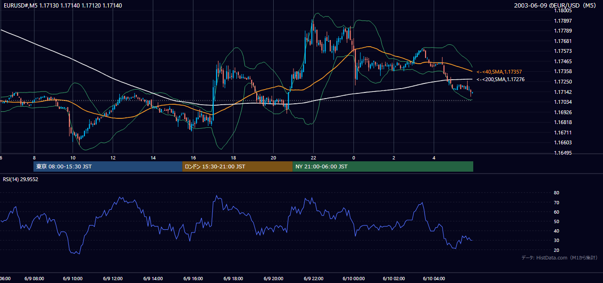
Task: Select the London 15:30-21:00 JST session bar
Action: click(237, 166)
